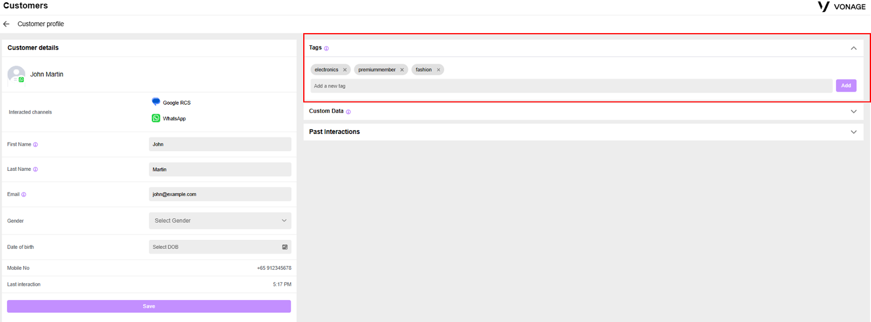
Task: Click the Add tag button
Action: click(846, 86)
